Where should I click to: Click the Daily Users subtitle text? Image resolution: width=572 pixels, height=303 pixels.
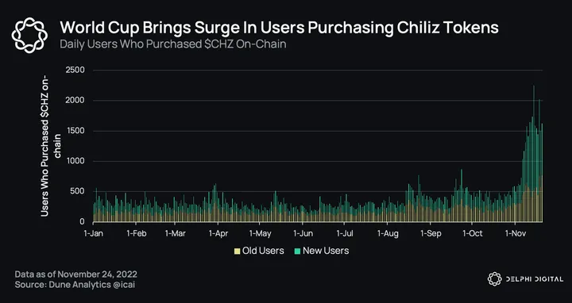point(173,44)
